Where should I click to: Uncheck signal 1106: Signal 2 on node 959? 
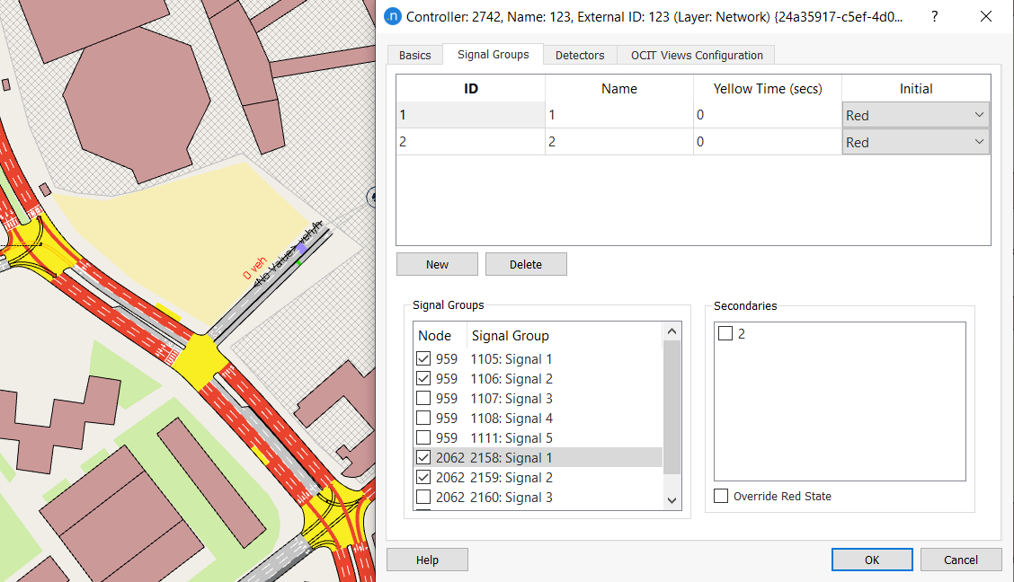(x=423, y=378)
